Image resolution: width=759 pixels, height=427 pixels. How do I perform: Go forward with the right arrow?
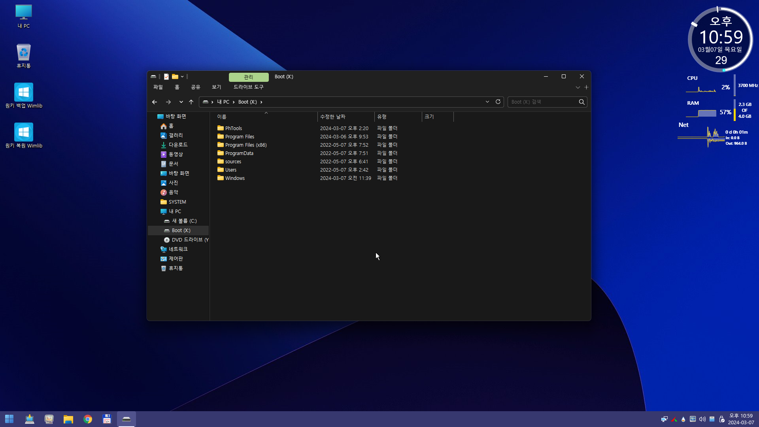(x=168, y=102)
